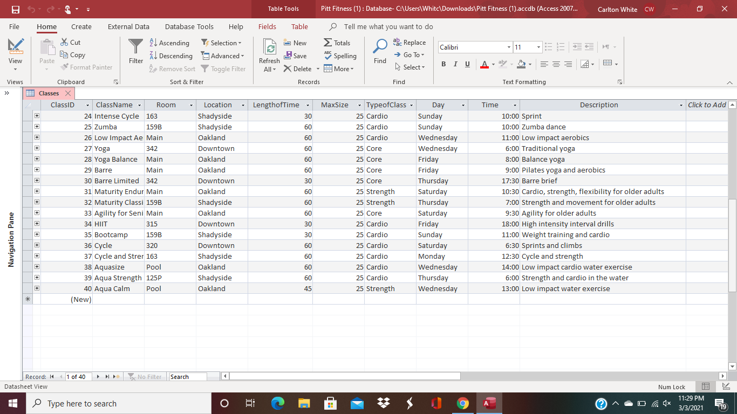The image size is (737, 414).
Task: Click Refresh All
Action: [269, 54]
